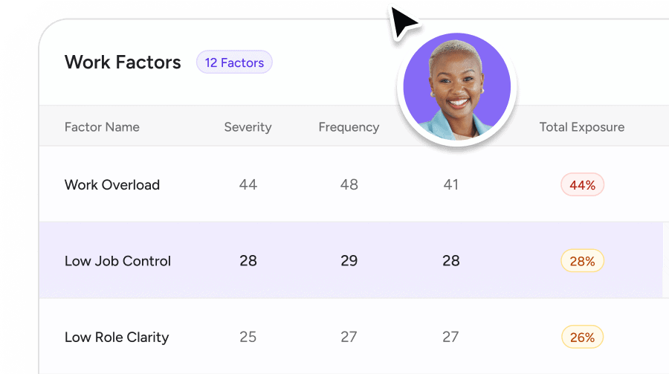This screenshot has height=374, width=669.
Task: Click the 28% total exposure badge
Action: pyautogui.click(x=582, y=261)
